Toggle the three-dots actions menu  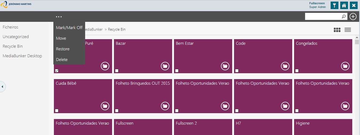pos(59,17)
